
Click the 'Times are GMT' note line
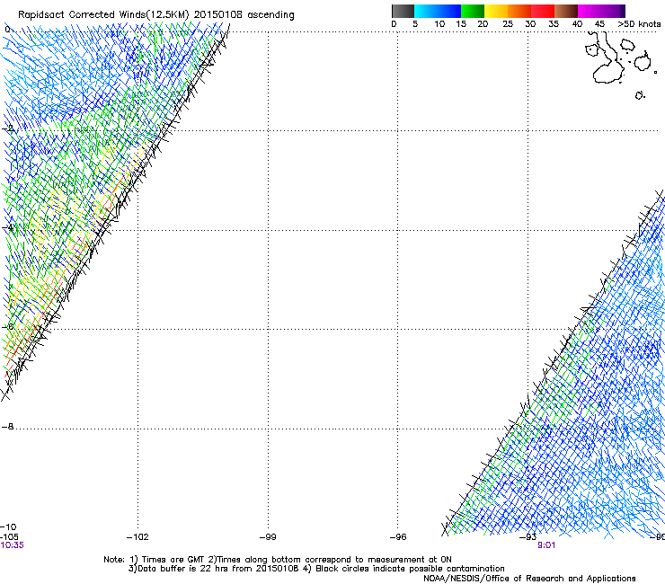coord(278,560)
